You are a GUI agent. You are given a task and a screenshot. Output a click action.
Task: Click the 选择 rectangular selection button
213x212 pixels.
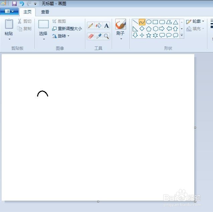click(x=43, y=27)
